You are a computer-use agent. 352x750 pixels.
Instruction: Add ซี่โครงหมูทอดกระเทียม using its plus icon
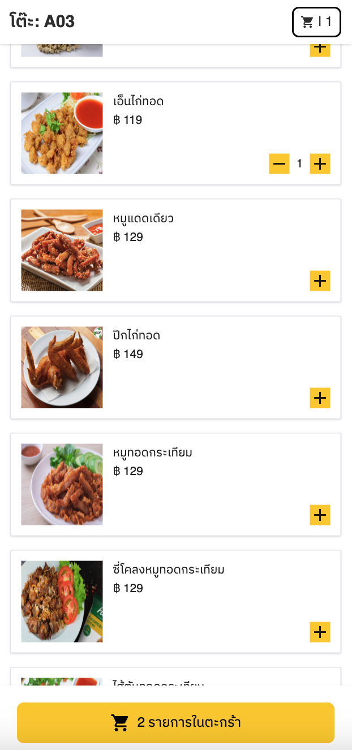coord(320,632)
